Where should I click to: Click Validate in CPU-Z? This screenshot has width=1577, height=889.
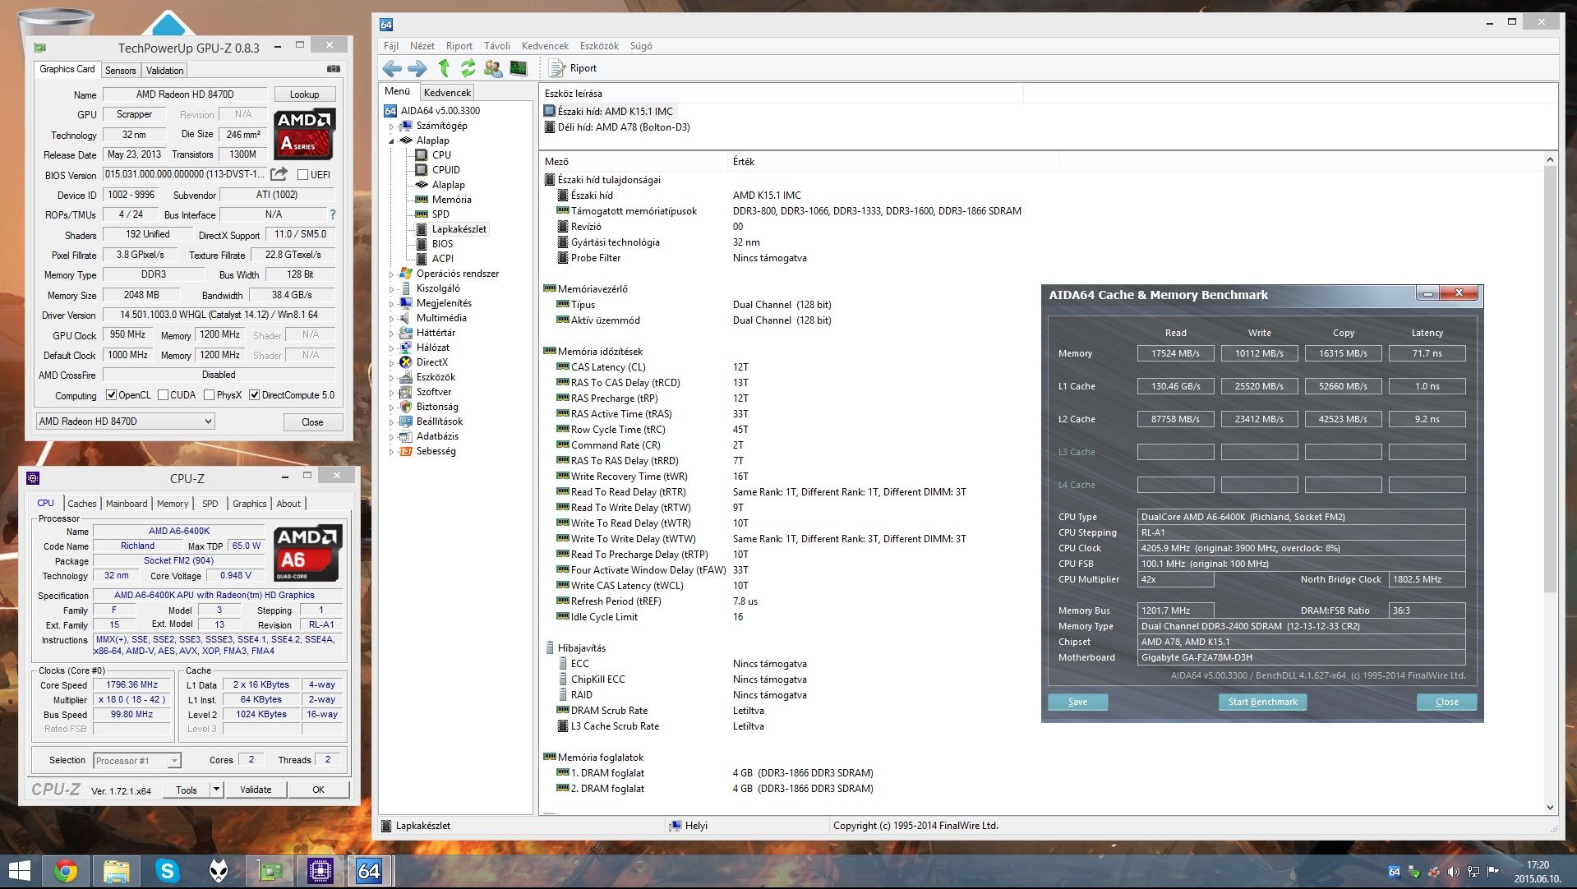coord(256,790)
